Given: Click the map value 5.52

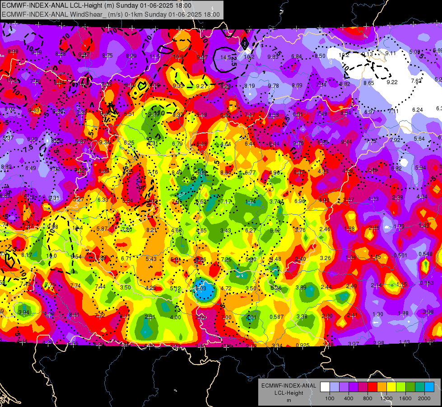Looking at the screenshot, I should [x=201, y=201].
